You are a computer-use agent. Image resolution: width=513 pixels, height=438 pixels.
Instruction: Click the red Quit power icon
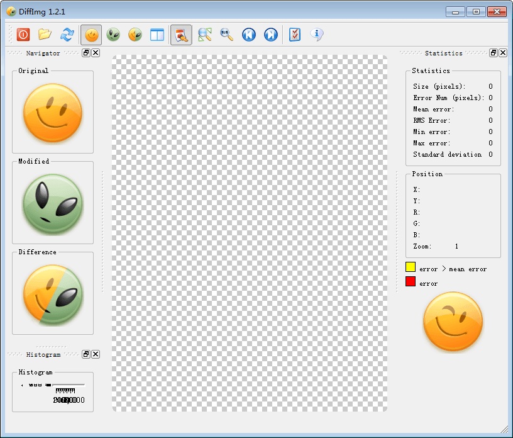[23, 35]
